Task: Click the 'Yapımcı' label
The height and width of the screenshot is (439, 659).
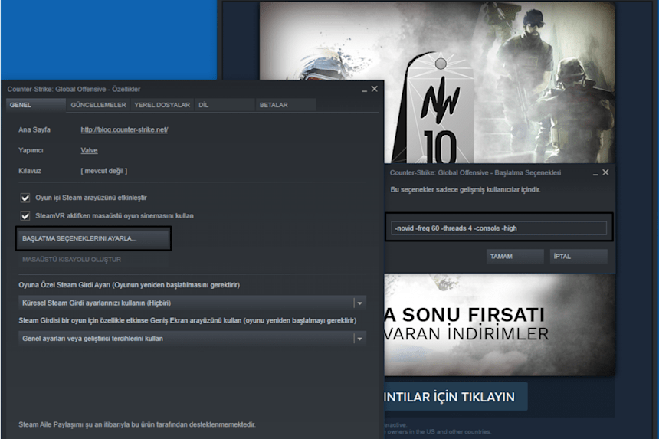Action: (x=31, y=150)
